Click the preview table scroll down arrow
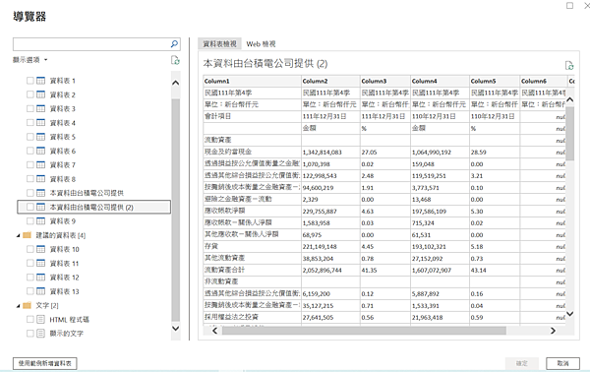The height and width of the screenshot is (372, 590). click(x=570, y=314)
